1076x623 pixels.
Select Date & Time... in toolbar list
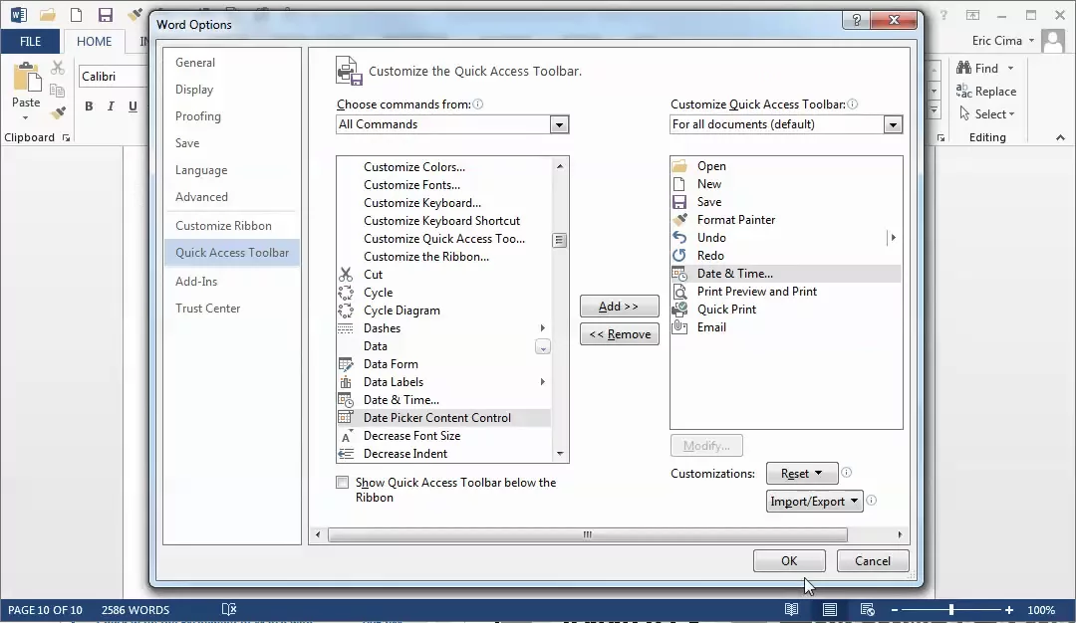pos(786,274)
